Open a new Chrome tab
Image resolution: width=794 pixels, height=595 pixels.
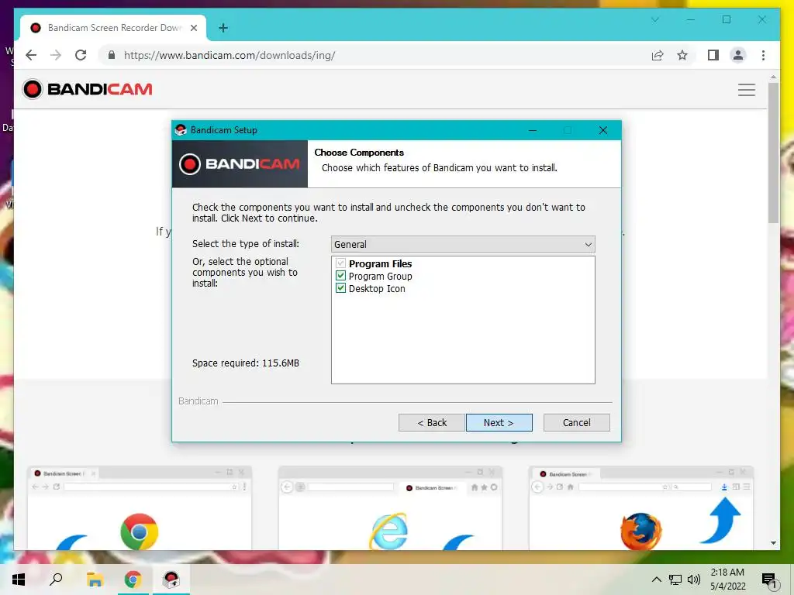223,28
